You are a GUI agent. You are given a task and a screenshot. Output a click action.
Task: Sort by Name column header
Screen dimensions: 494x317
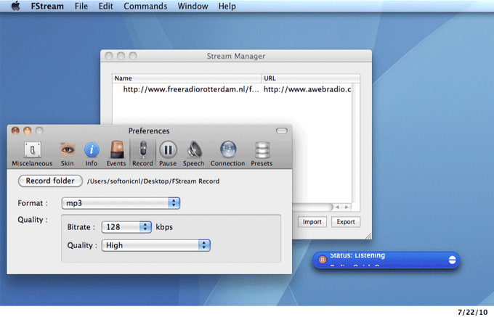(187, 78)
